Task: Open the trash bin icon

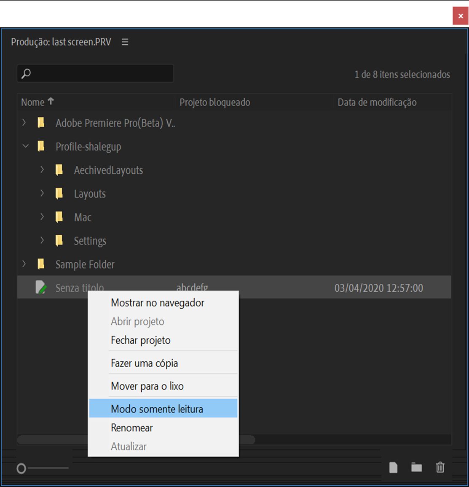Action: point(440,468)
